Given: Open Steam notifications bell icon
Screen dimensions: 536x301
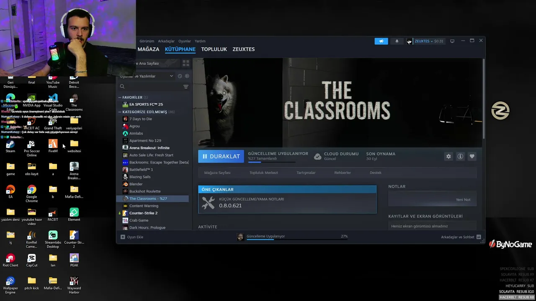Looking at the screenshot, I should 397,41.
